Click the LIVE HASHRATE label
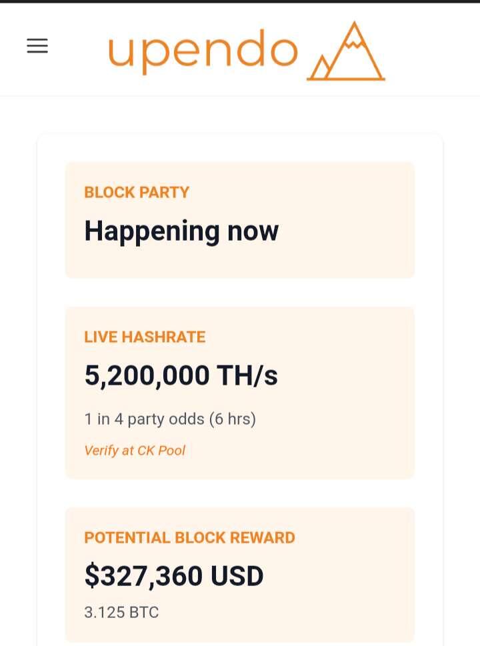 (x=145, y=337)
